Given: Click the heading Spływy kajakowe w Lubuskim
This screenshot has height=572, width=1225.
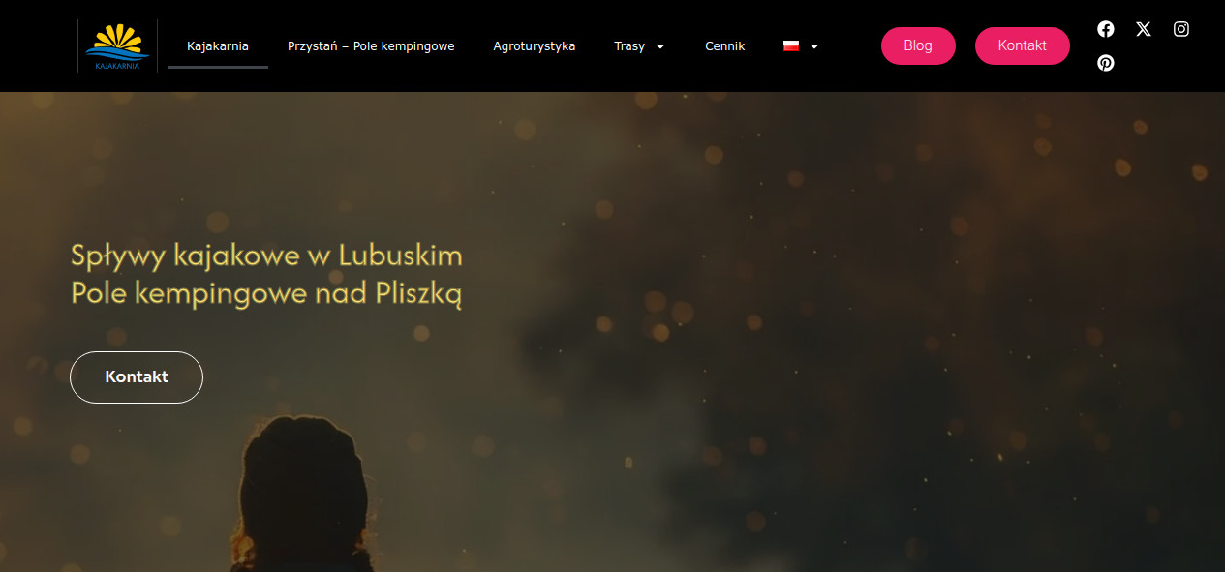Looking at the screenshot, I should coord(266,256).
